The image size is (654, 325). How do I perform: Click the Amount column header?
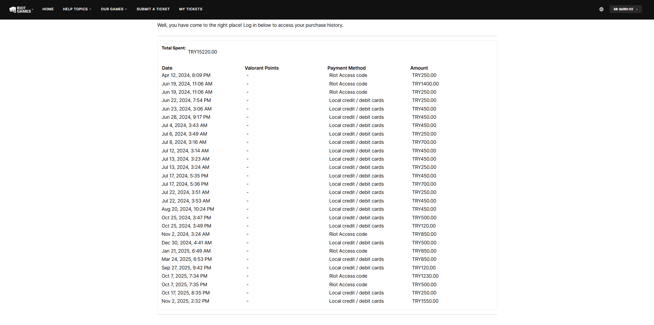click(x=419, y=68)
